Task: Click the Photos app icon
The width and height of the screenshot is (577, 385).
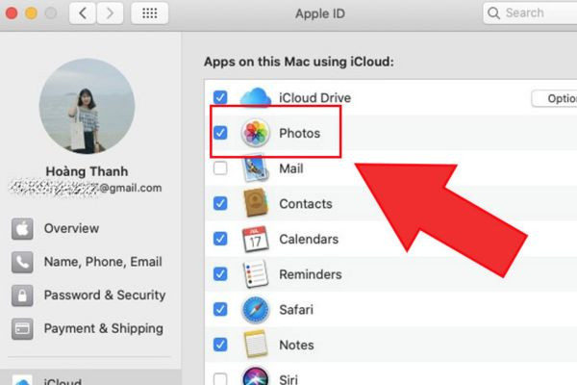Action: tap(256, 133)
